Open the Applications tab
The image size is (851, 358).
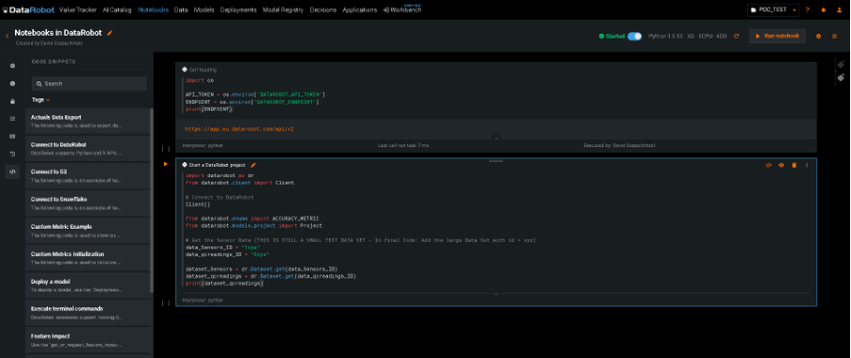(359, 9)
